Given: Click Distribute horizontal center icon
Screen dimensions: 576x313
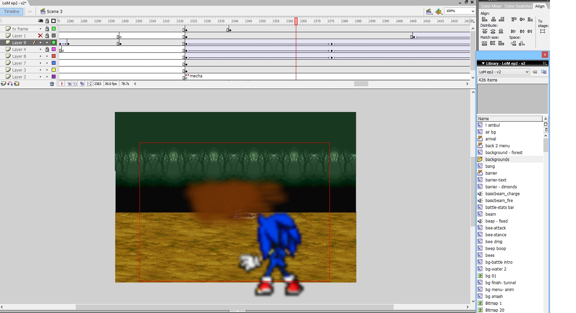Looking at the screenshot, I should (x=522, y=31).
